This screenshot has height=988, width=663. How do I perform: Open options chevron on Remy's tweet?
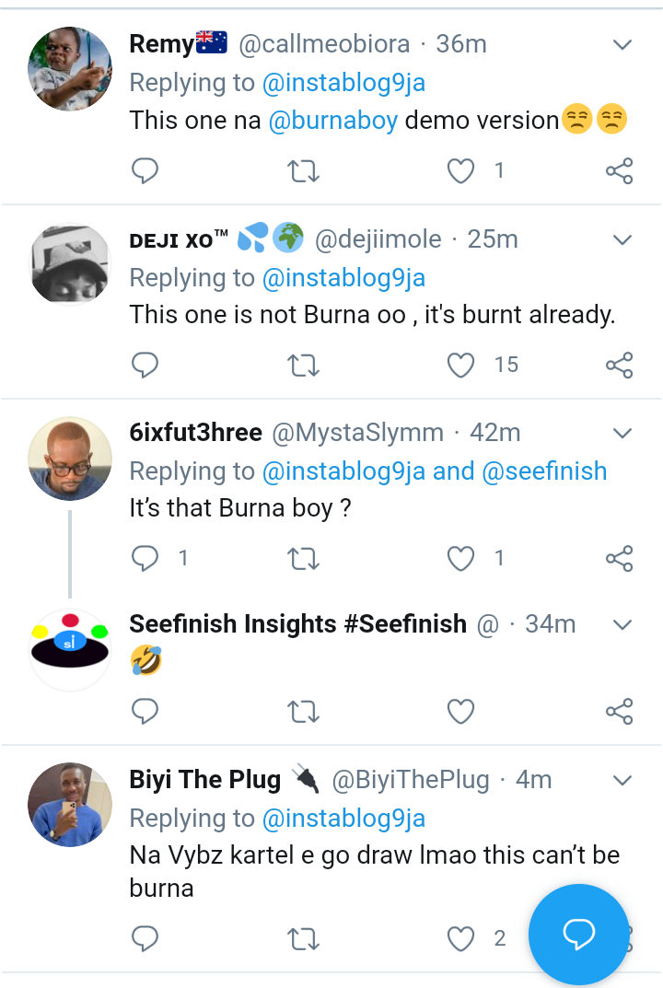pyautogui.click(x=622, y=45)
